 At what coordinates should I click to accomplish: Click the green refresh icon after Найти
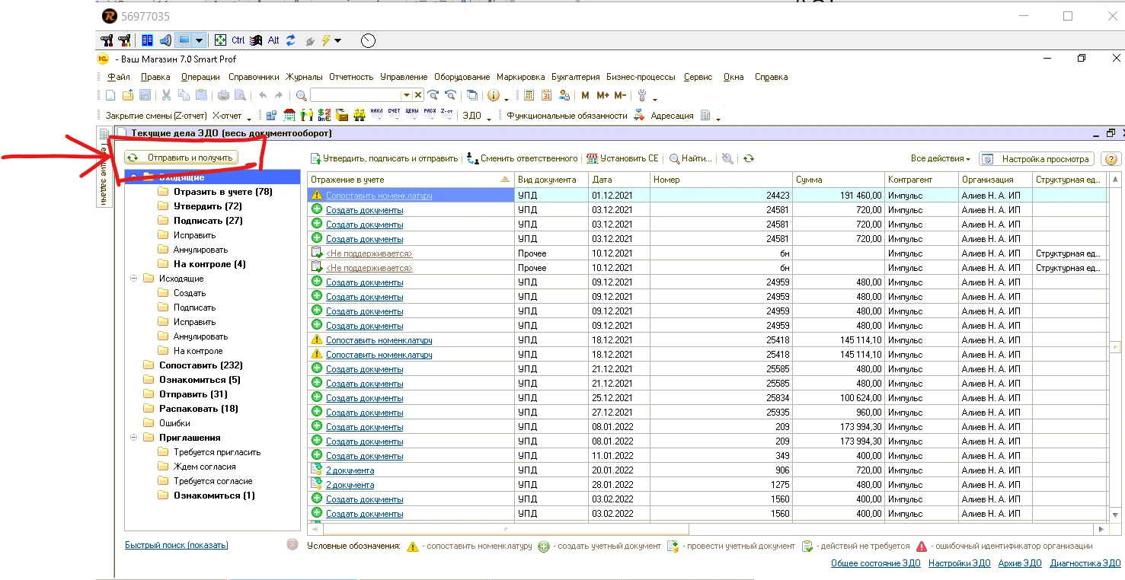(x=749, y=158)
